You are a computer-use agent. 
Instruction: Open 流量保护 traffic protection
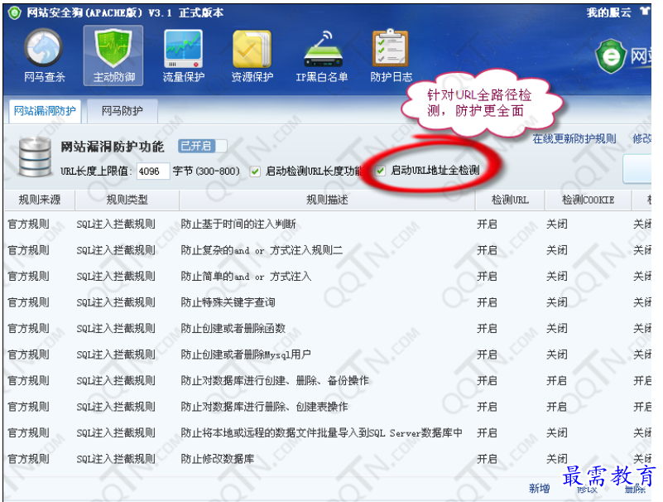click(x=184, y=56)
